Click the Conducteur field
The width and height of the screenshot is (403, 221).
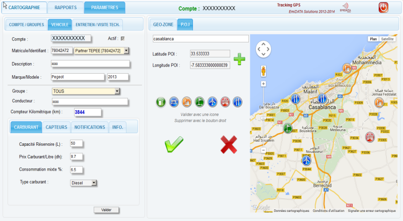[x=90, y=101]
